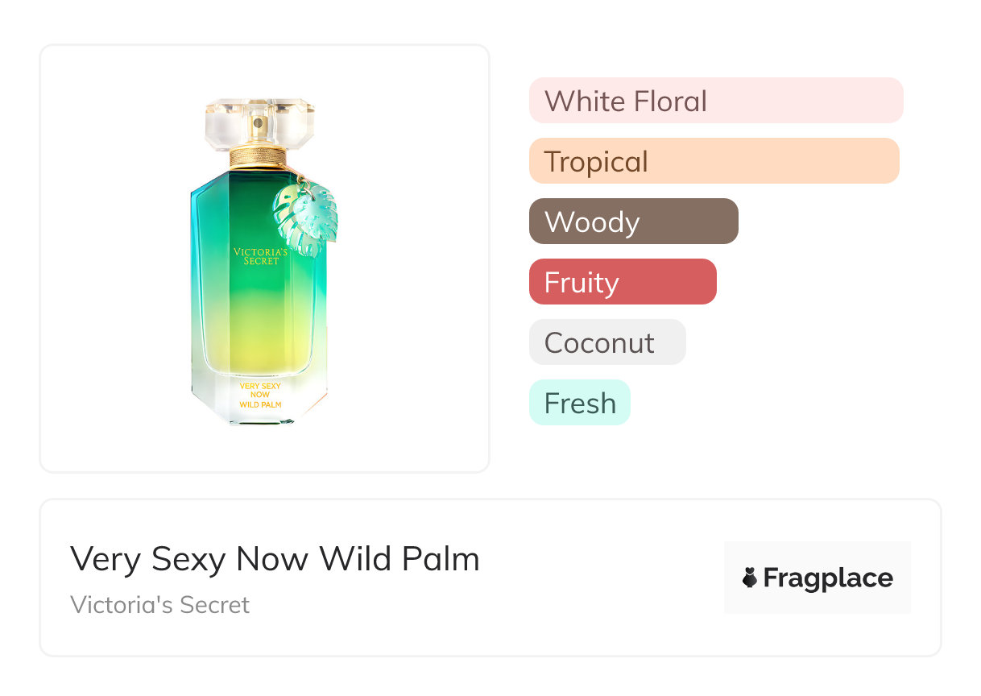Choose the Woody accord bar

(x=633, y=222)
